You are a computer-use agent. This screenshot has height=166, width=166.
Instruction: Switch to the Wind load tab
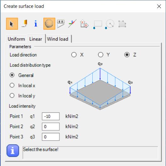[x=58, y=39]
